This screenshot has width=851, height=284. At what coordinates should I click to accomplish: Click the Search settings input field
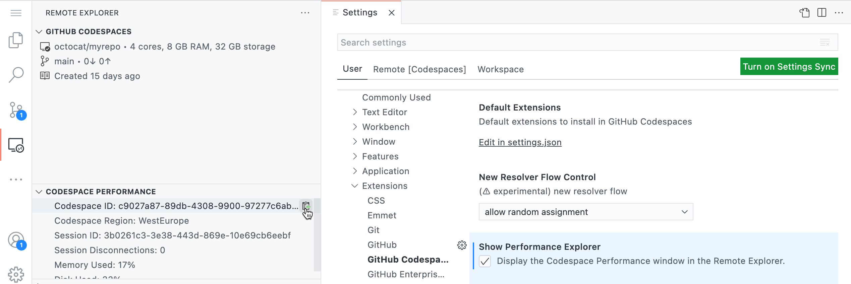(x=587, y=43)
